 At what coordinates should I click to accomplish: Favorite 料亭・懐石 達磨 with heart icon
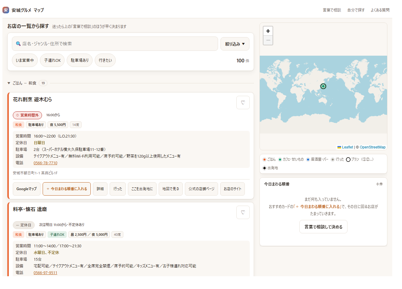click(243, 212)
